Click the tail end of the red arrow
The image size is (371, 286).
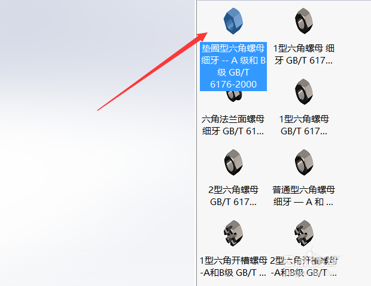click(x=98, y=110)
